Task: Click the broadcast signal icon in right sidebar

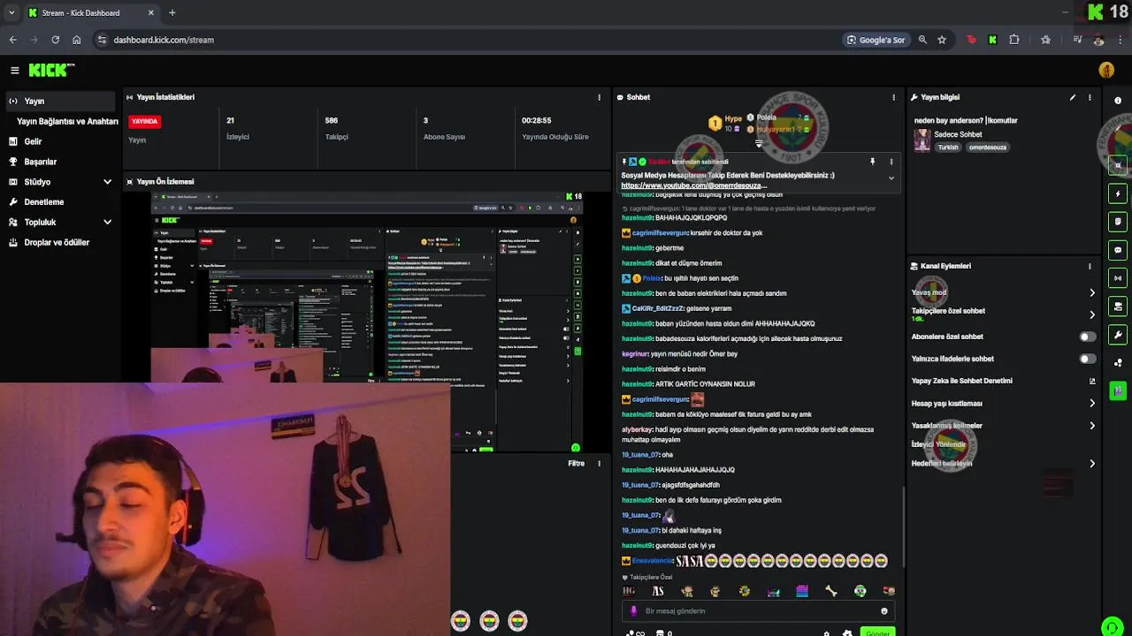Action: (1118, 278)
